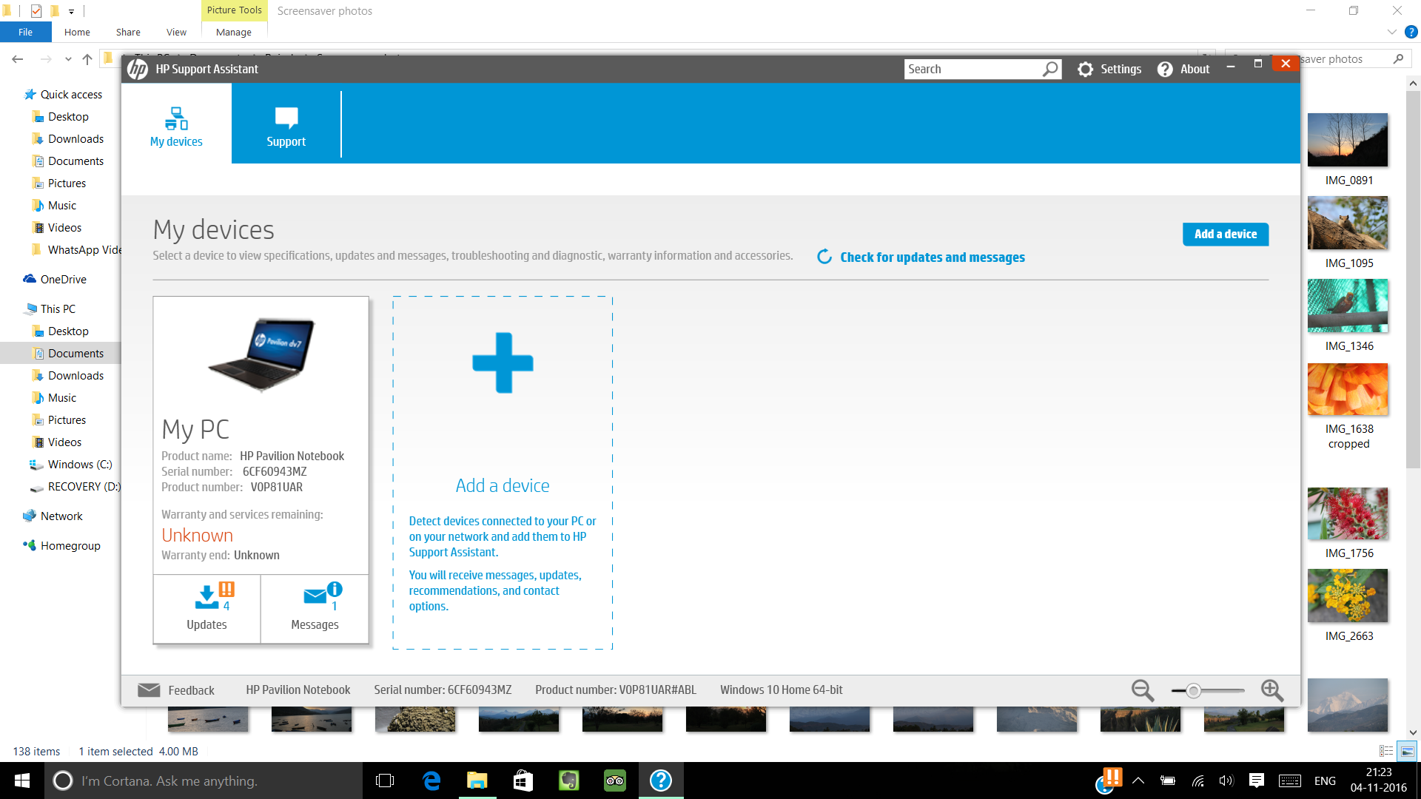Click the Explorer search box magnifier
1421x799 pixels.
click(1398, 59)
